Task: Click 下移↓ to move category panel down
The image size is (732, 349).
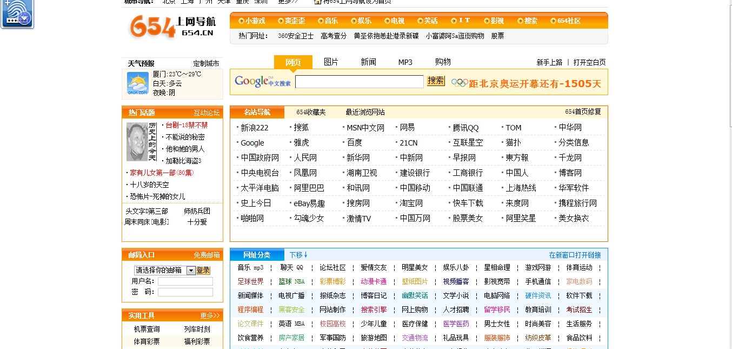Action: tap(298, 255)
